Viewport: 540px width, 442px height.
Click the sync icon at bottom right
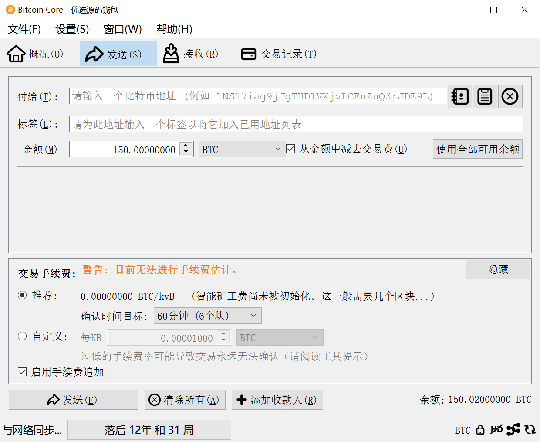click(530, 430)
